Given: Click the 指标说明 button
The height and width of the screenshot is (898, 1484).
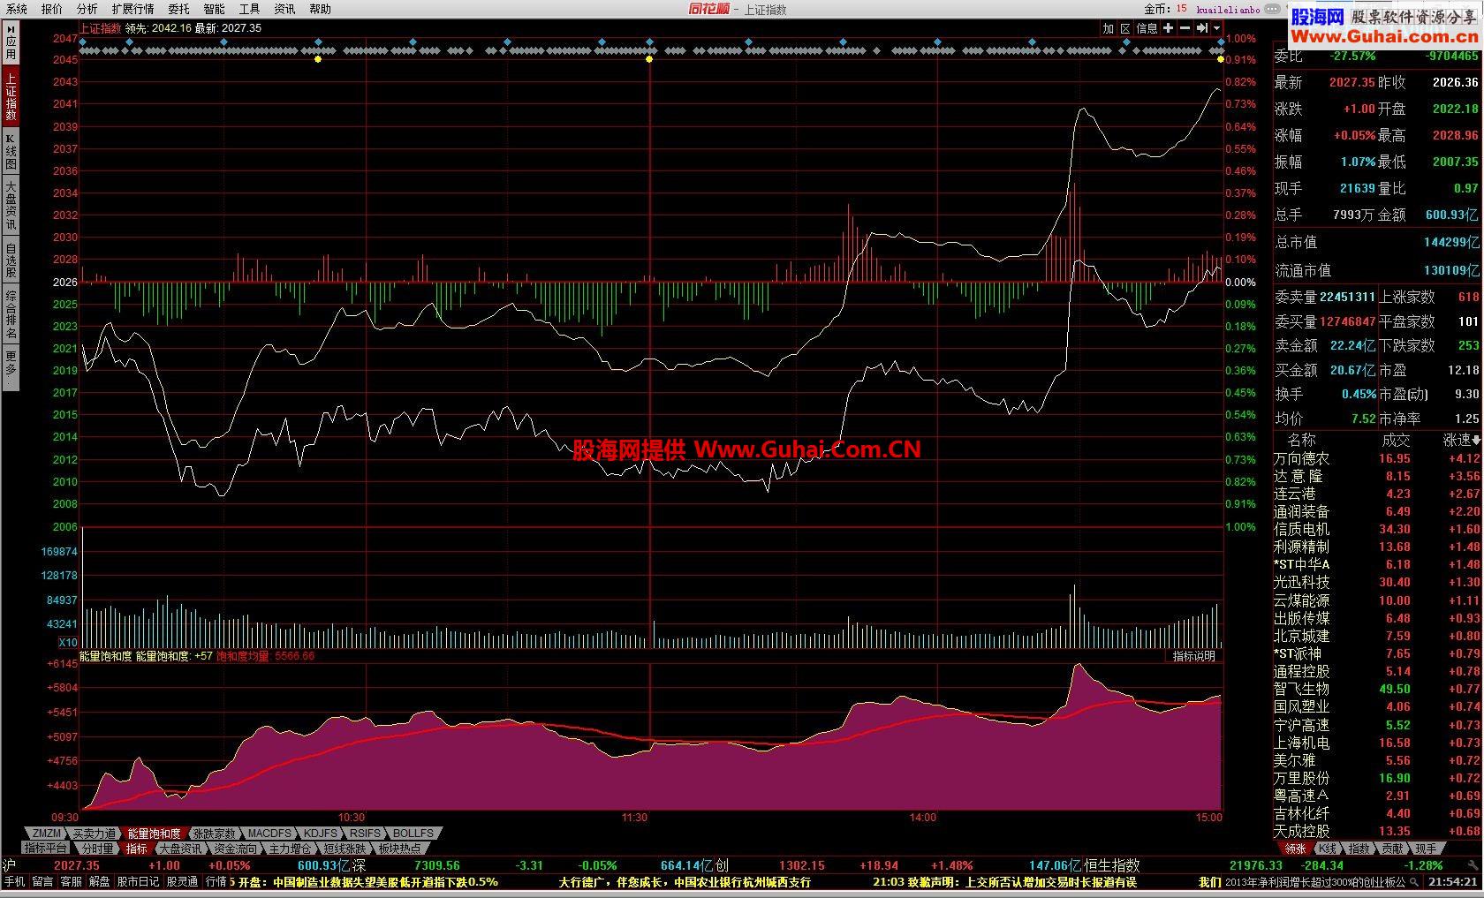Looking at the screenshot, I should pyautogui.click(x=1193, y=656).
